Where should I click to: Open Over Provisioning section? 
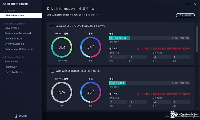[x=14, y=44]
